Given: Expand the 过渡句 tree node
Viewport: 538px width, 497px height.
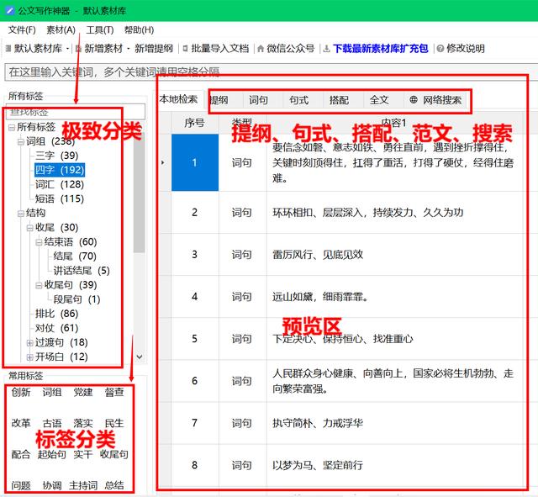Looking at the screenshot, I should tap(29, 342).
